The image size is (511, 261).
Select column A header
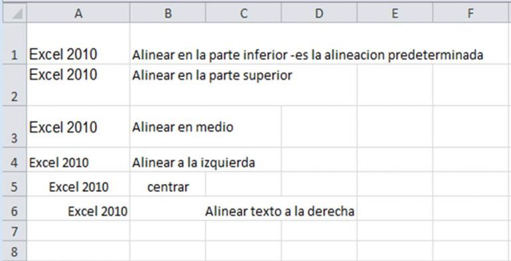click(78, 13)
